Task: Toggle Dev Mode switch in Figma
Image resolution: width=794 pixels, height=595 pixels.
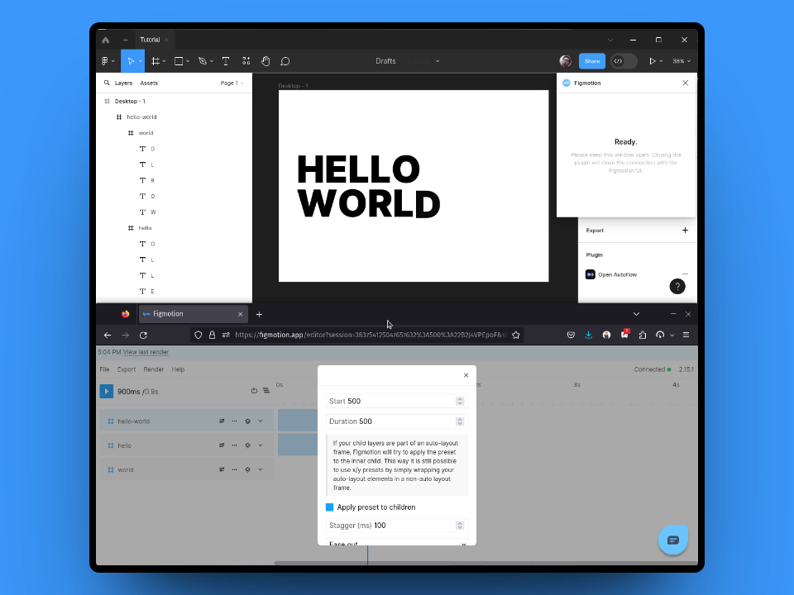Action: tap(624, 61)
